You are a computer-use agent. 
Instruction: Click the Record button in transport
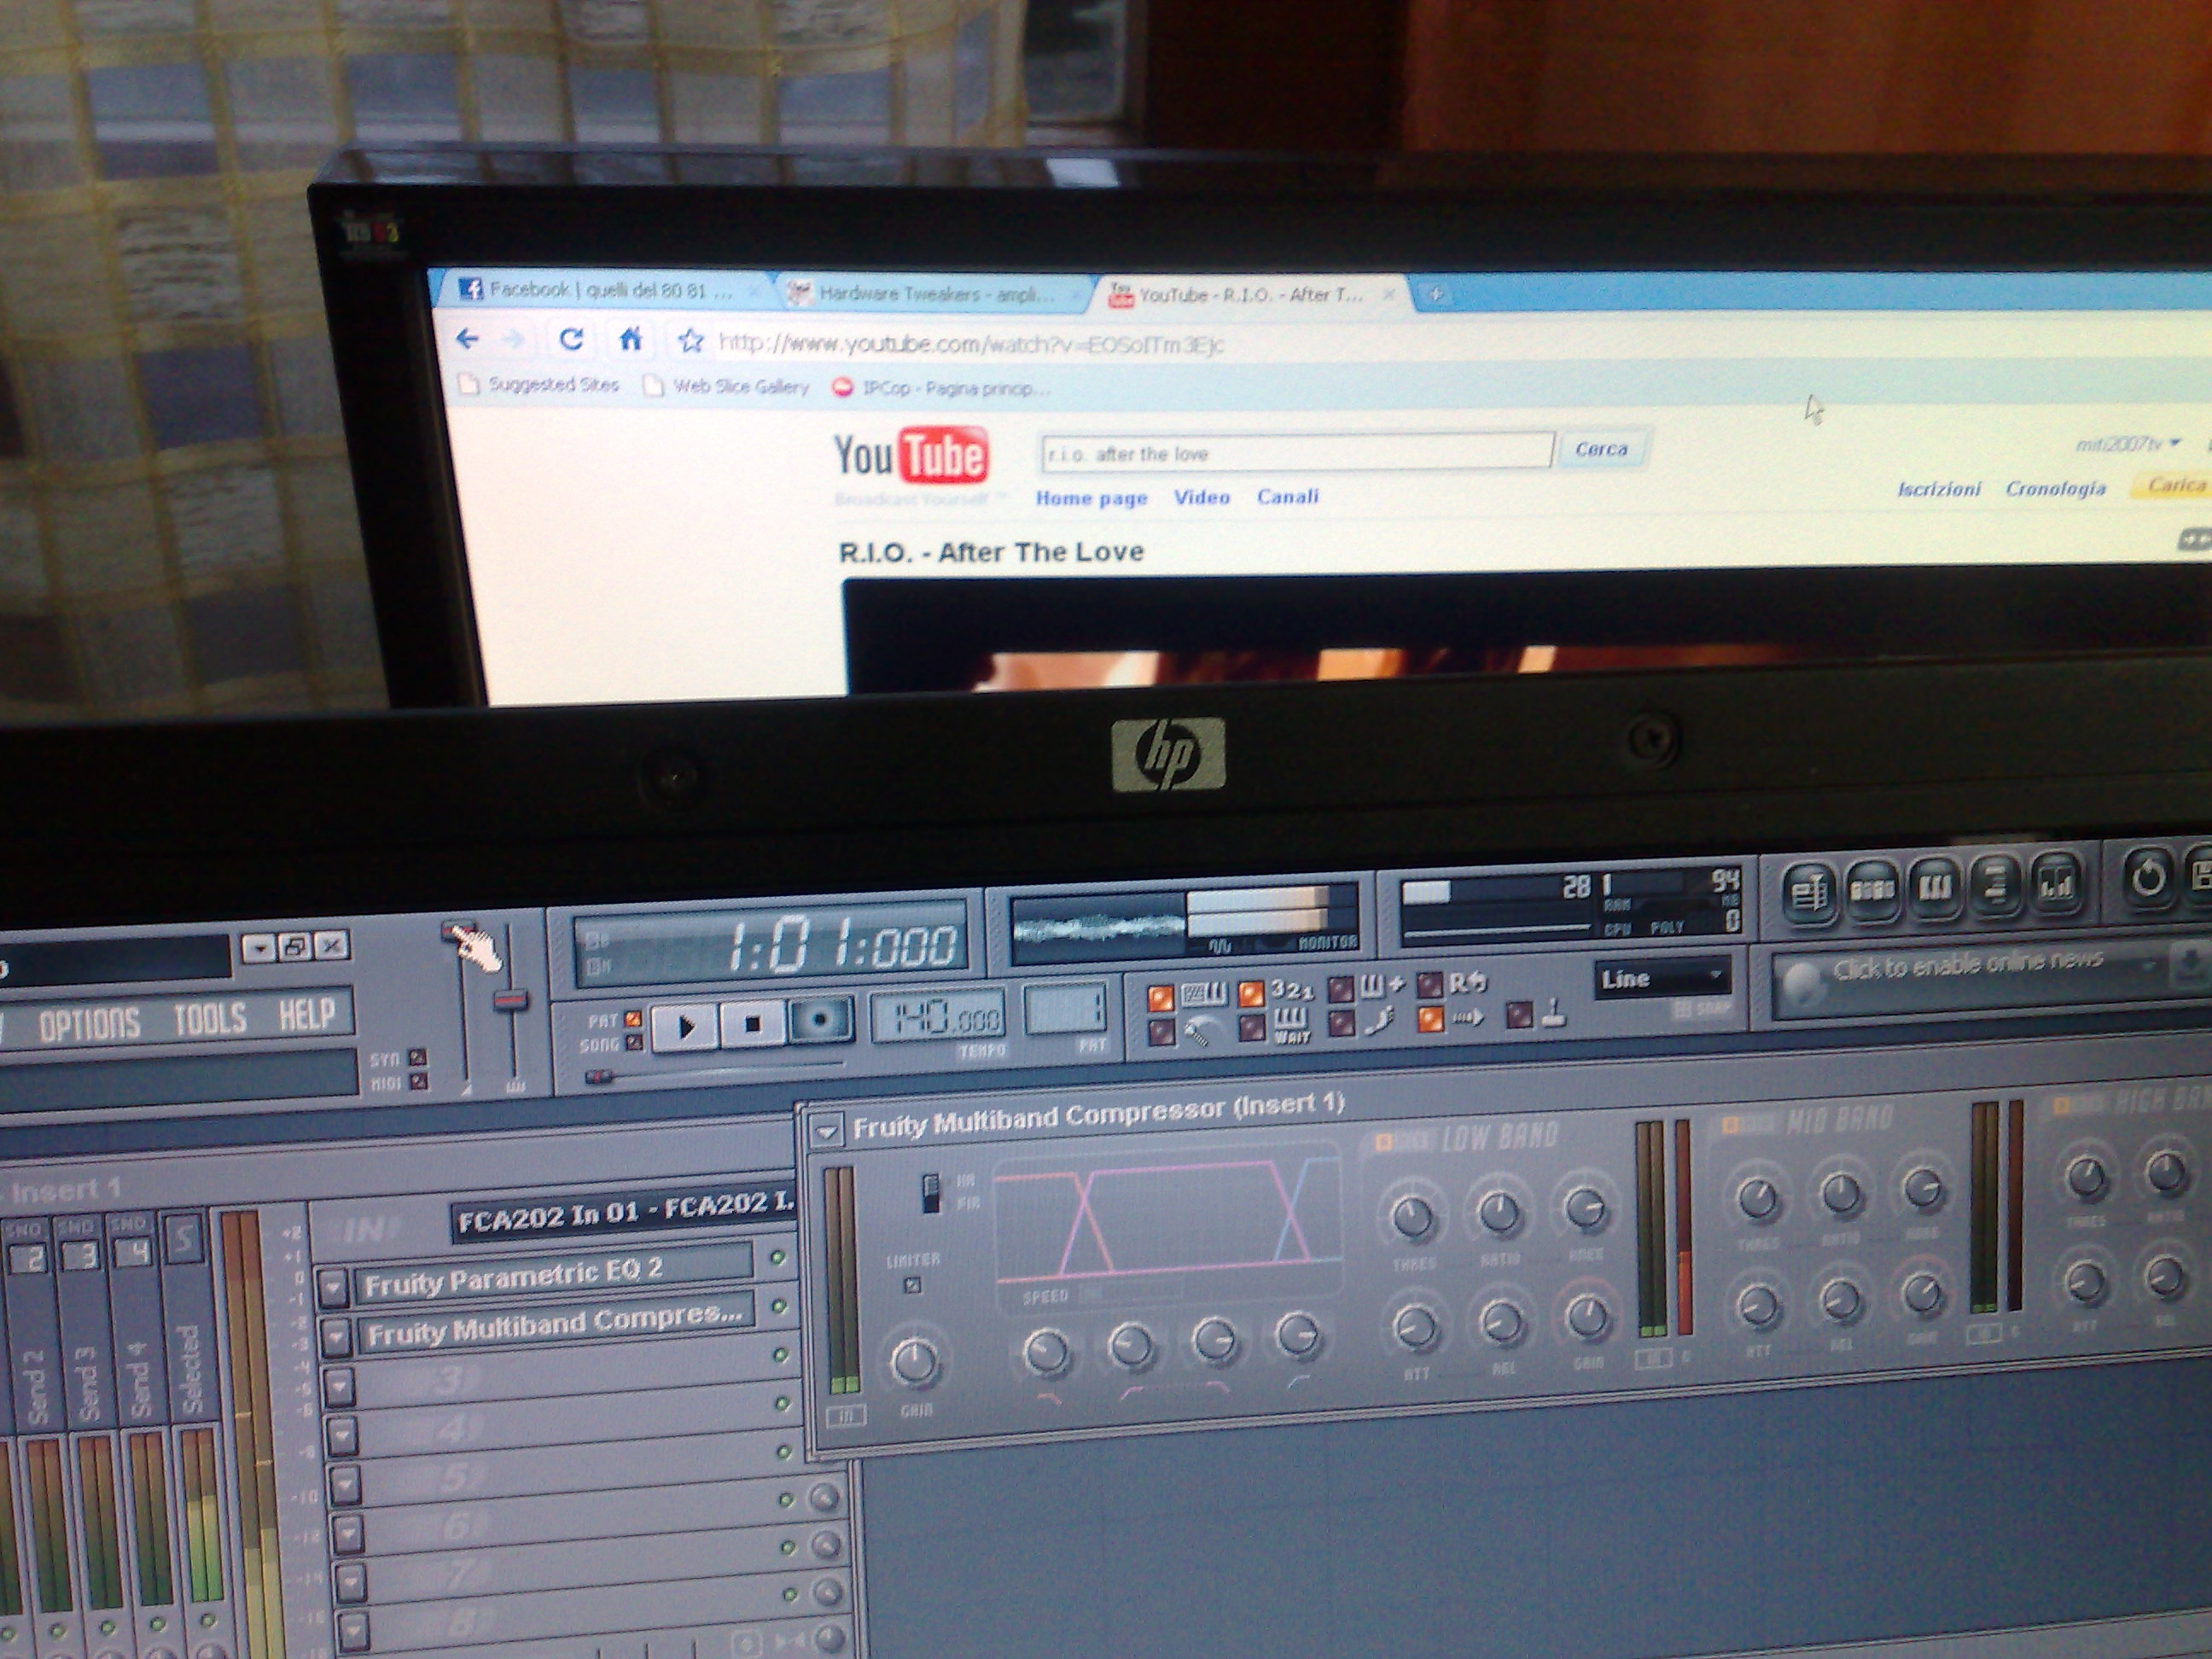[820, 1021]
